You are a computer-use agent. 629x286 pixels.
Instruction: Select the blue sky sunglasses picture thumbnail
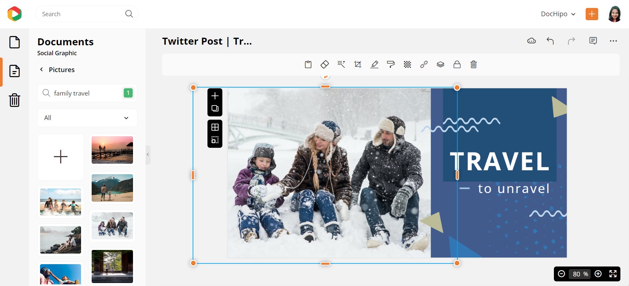click(61, 274)
